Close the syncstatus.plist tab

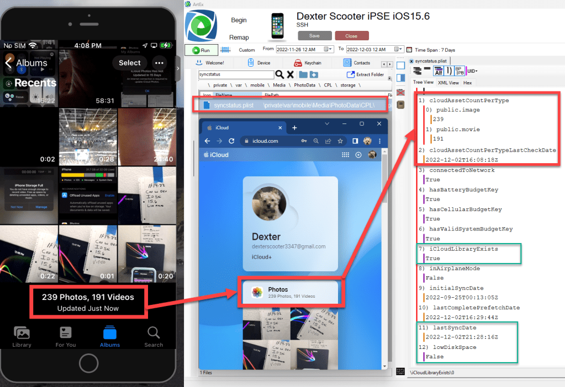[411, 61]
